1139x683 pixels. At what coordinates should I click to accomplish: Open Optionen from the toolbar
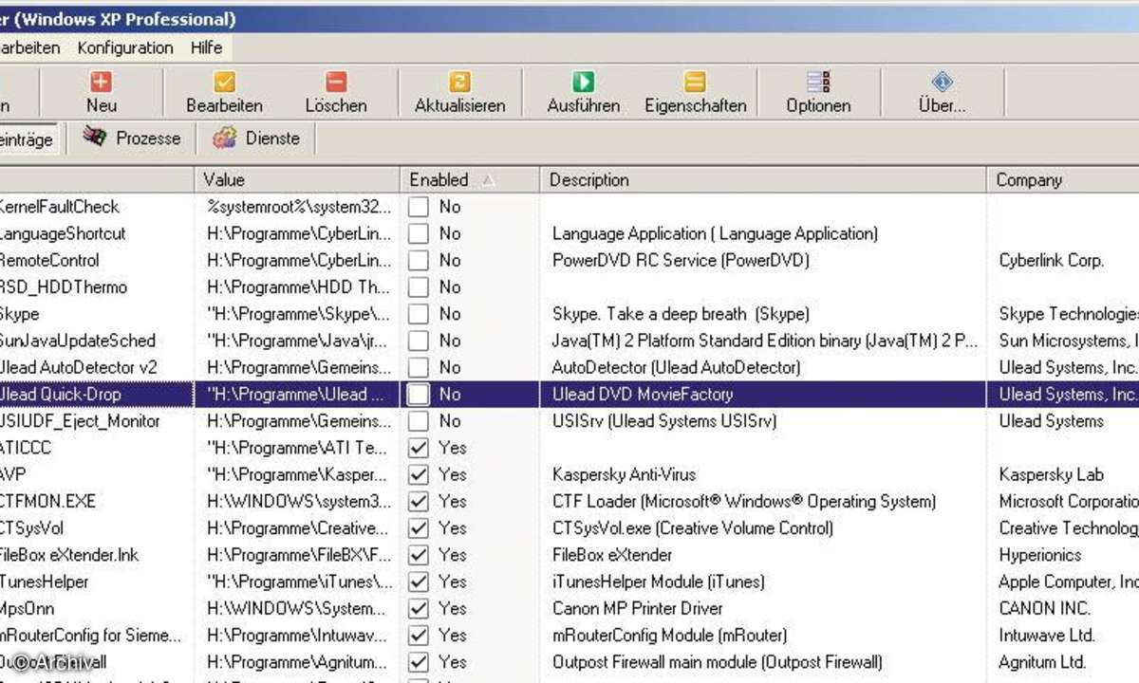818,92
